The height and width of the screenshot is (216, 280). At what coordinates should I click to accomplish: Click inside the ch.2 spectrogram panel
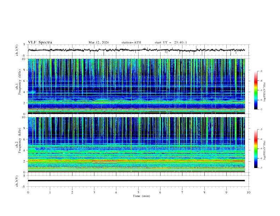136,145
